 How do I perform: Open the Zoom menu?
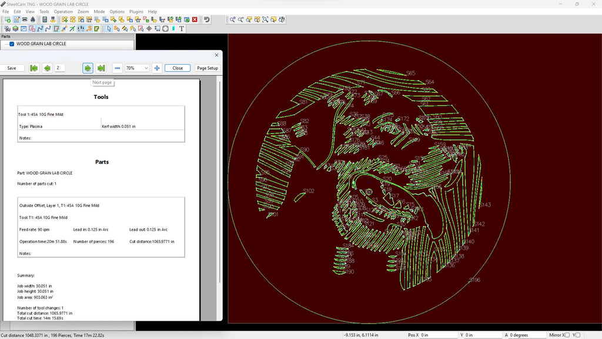(83, 12)
